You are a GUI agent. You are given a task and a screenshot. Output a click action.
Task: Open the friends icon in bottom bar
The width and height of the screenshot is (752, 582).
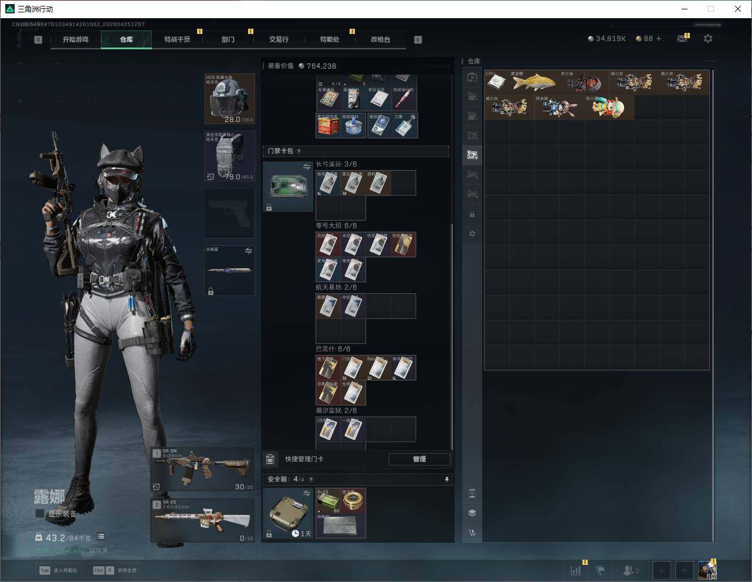coord(629,570)
